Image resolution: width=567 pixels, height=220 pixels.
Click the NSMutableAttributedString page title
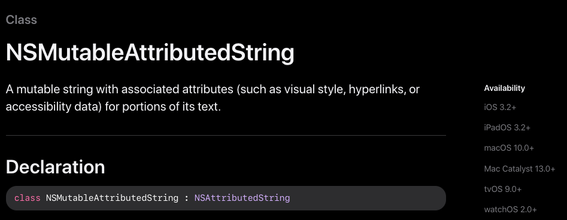coord(150,53)
